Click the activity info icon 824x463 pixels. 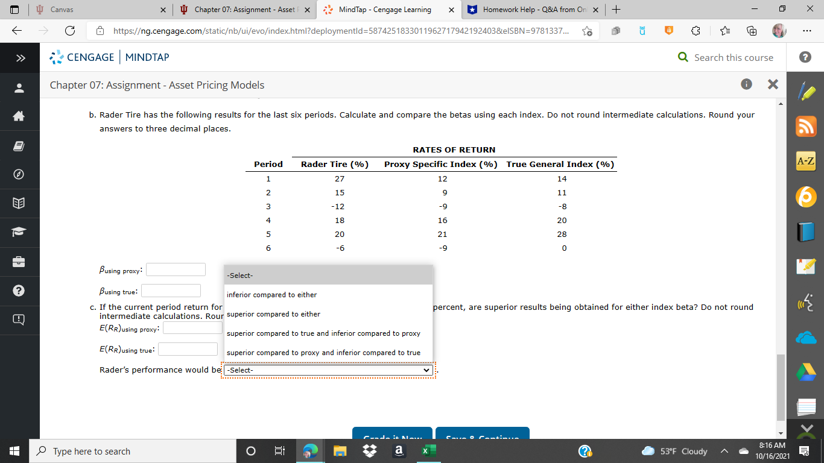(x=746, y=84)
